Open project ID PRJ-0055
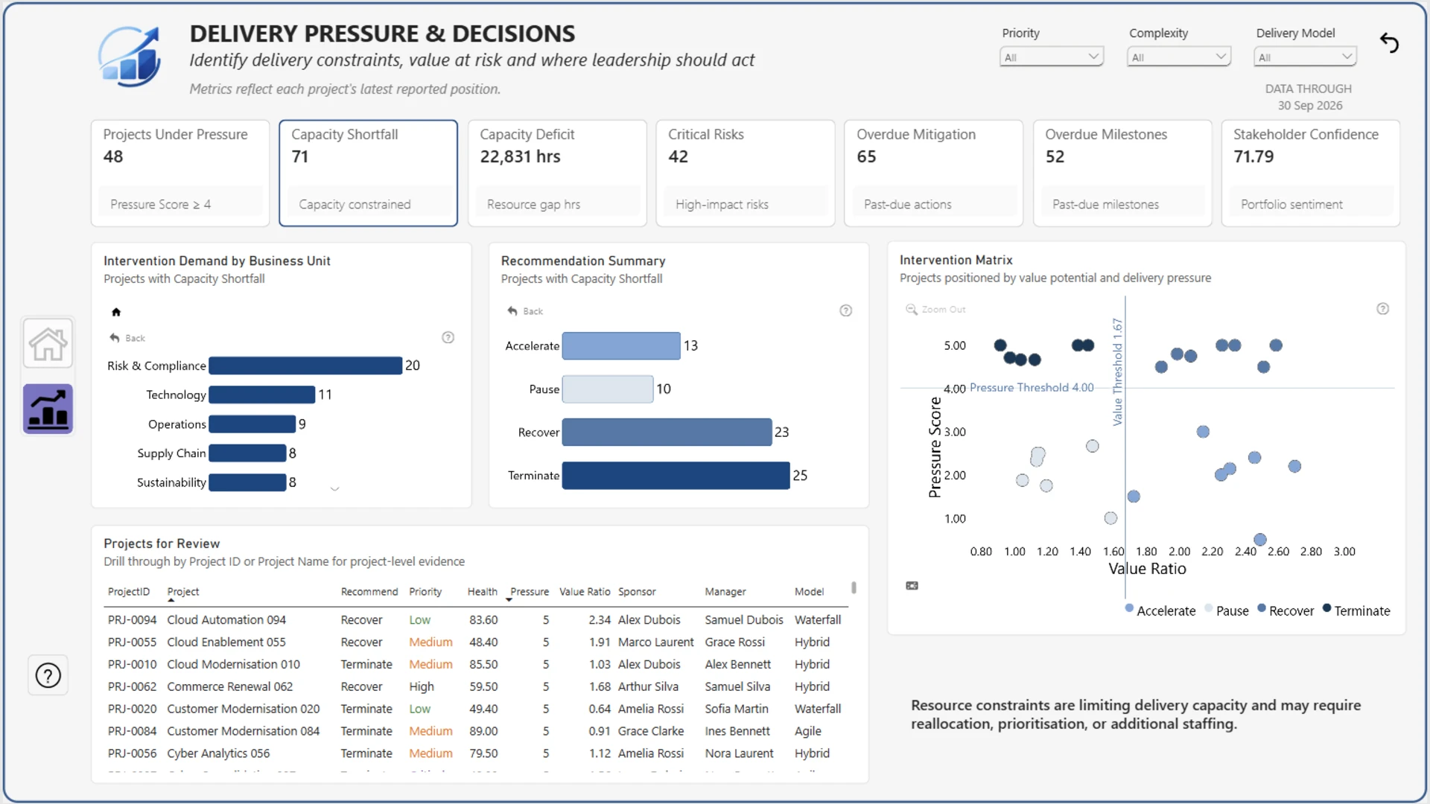The width and height of the screenshot is (1430, 804). tap(132, 642)
